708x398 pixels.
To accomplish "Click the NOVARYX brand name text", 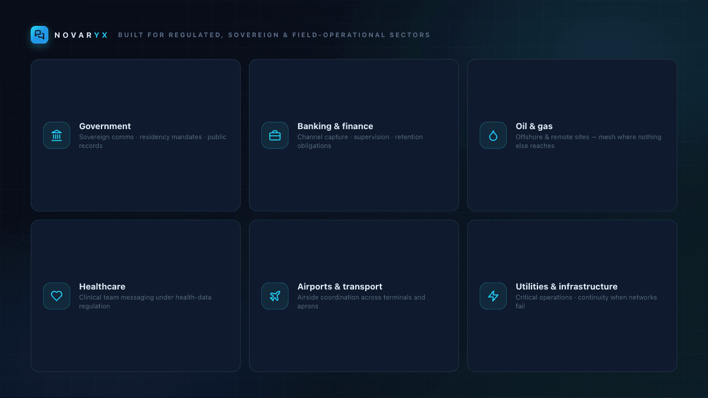I will pyautogui.click(x=81, y=35).
